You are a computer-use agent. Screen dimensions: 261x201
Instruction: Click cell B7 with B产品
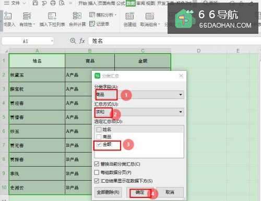pyautogui.click(x=79, y=145)
